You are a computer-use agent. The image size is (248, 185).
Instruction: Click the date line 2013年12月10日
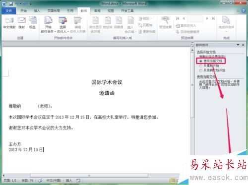click(25, 150)
